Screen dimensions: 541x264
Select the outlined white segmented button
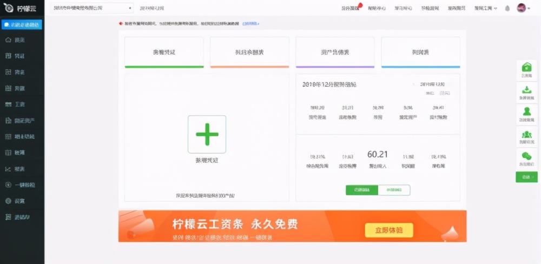click(x=394, y=190)
